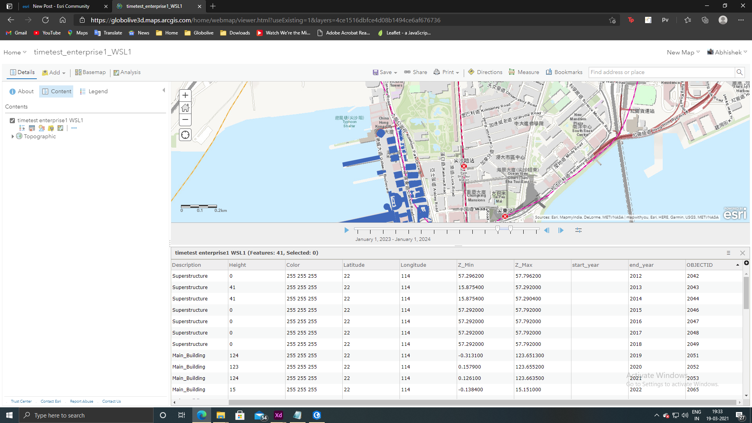
Task: Click the find my location button
Action: [x=185, y=135]
